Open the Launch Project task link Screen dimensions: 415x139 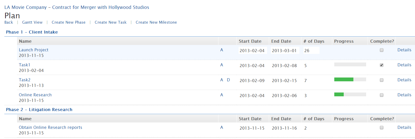coord(34,50)
